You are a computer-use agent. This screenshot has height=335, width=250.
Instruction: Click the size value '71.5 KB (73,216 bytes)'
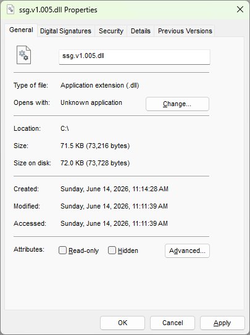pyautogui.click(x=95, y=146)
